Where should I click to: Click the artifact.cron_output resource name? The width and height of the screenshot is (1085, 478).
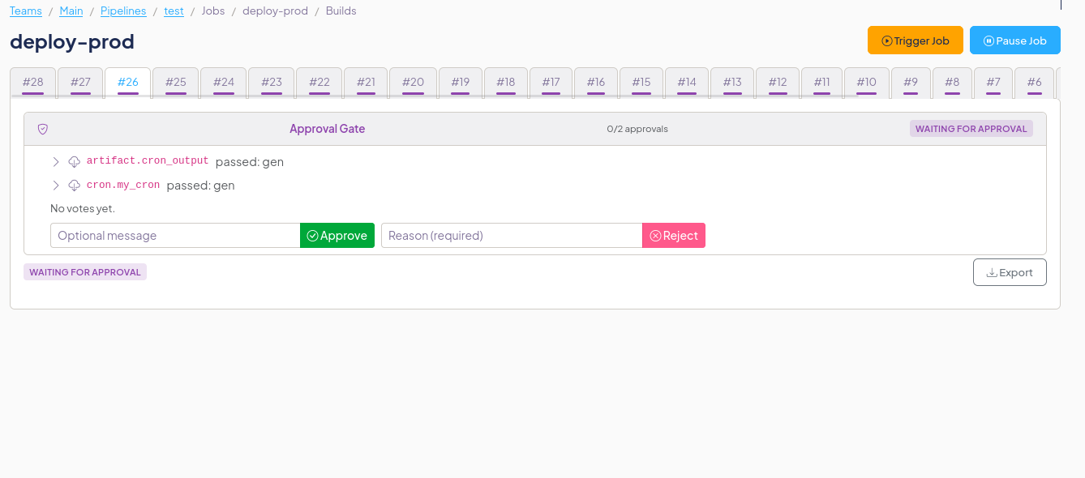pos(148,161)
